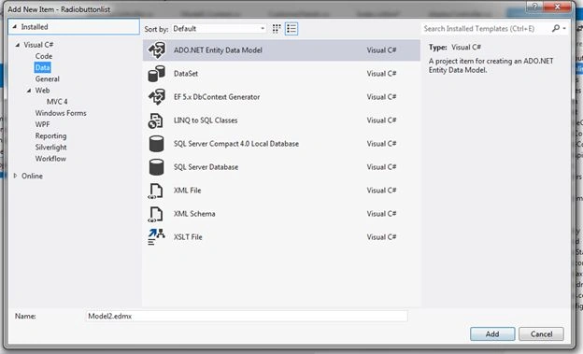Collapse the Web tree node
This screenshot has height=354, width=583.
[29, 91]
